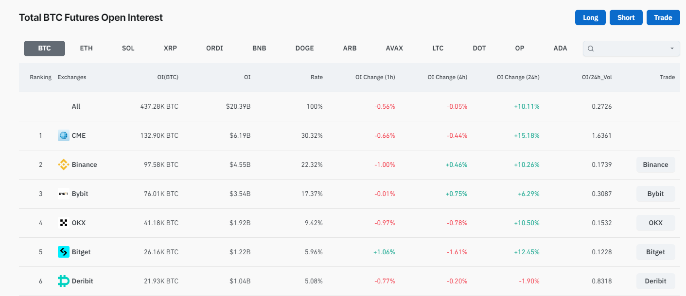Click the Deribit logo icon
This screenshot has width=686, height=296.
(63, 281)
